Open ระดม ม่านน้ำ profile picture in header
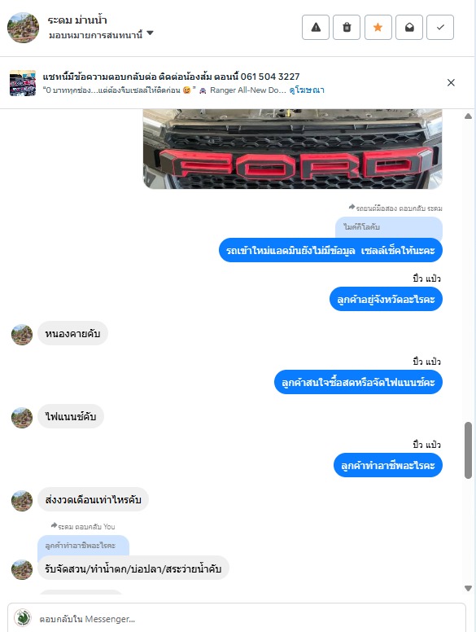Screen dimensions: 476x632 [x=24, y=28]
